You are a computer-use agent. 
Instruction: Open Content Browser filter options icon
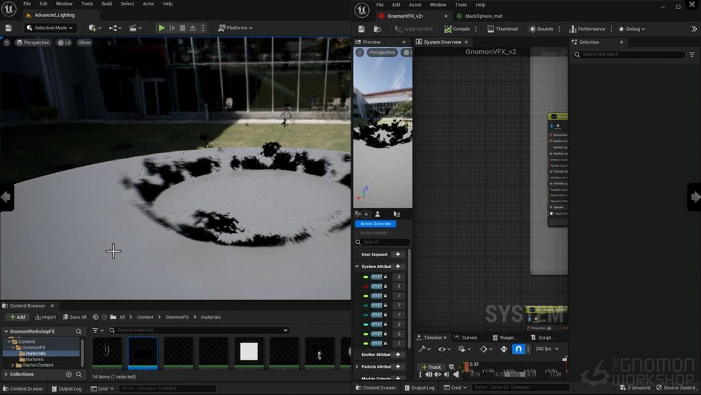97,331
